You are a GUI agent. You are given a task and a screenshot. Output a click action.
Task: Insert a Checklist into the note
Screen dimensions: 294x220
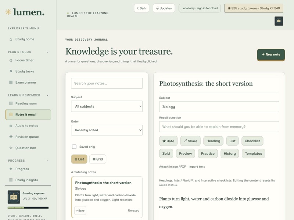pyautogui.click(x=252, y=141)
